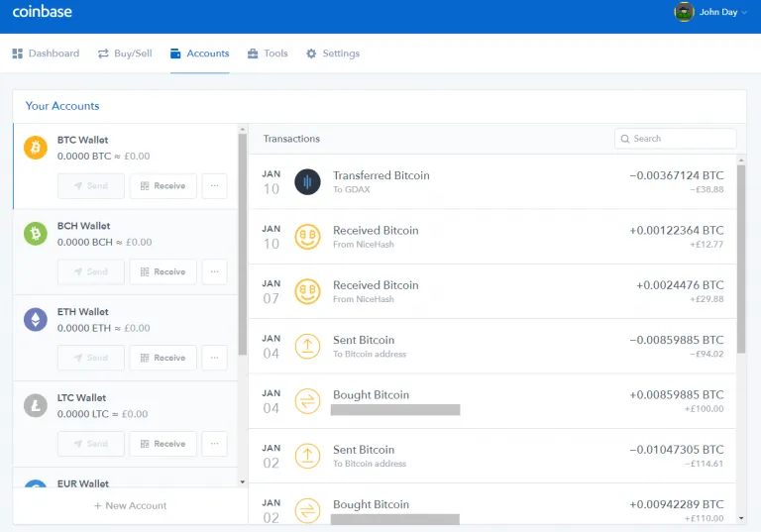
Task: Click Send in BCH Wallet
Action: [91, 271]
